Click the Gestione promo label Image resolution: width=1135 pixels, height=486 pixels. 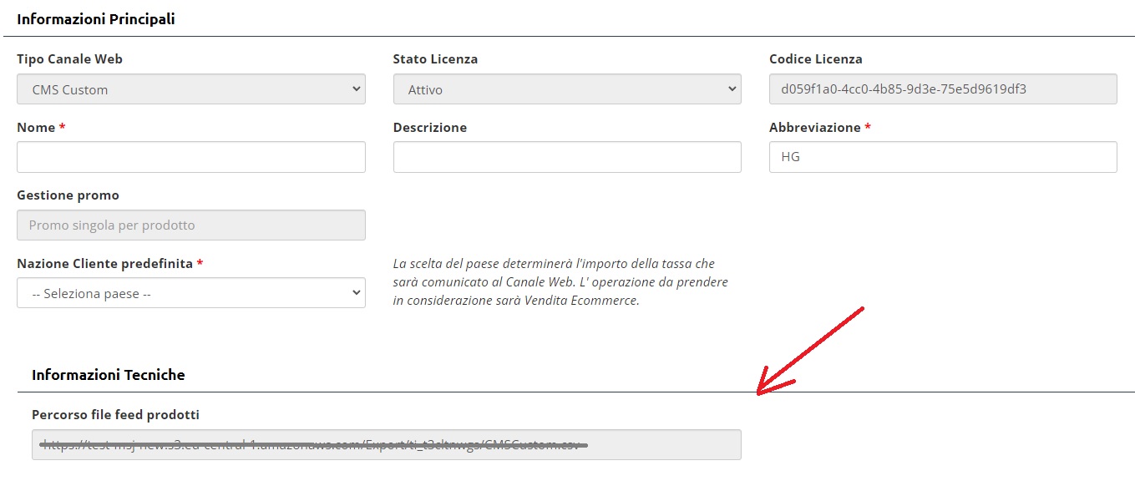coord(68,195)
